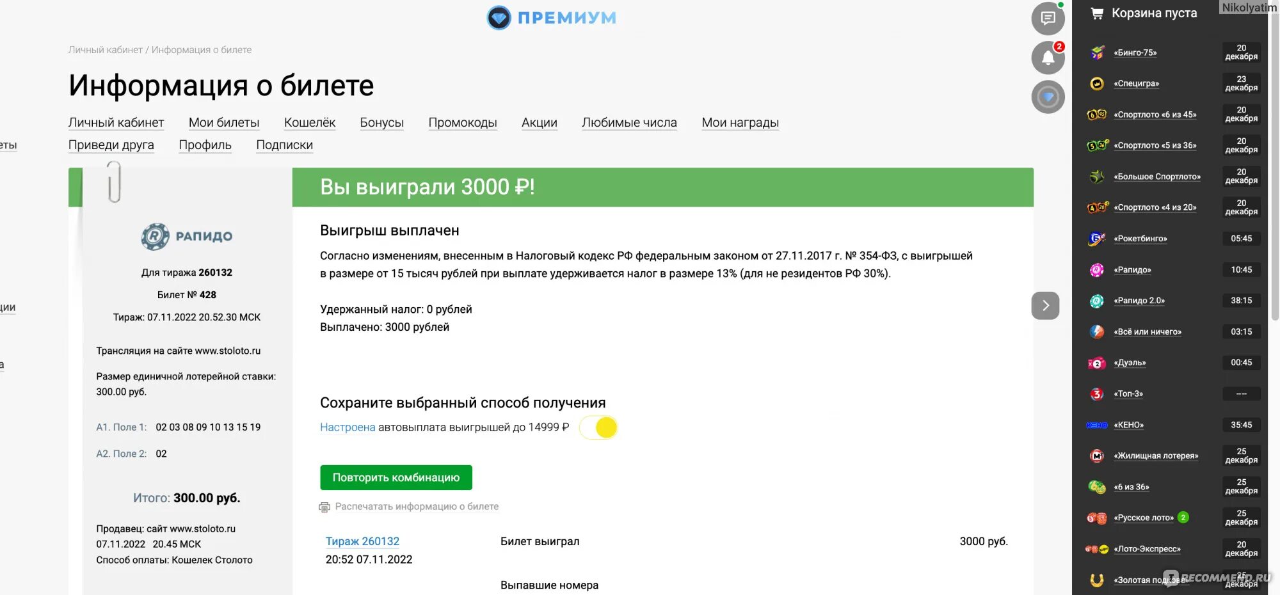Open the «Всё или ничего» link
Screen dimensions: 1280x595
point(1148,331)
